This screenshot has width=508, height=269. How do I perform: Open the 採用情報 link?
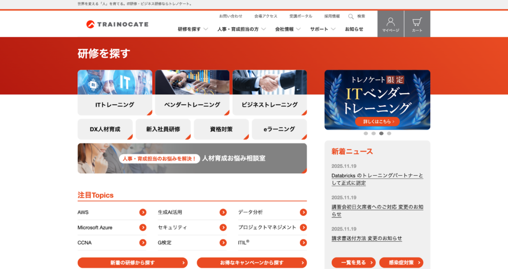332,16
